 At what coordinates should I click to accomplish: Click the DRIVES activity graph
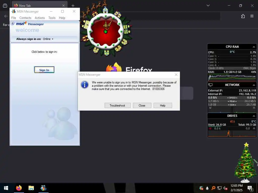(x=232, y=133)
